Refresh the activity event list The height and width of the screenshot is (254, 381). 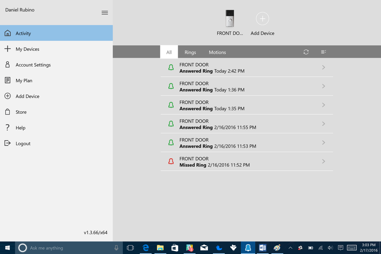coord(306,52)
